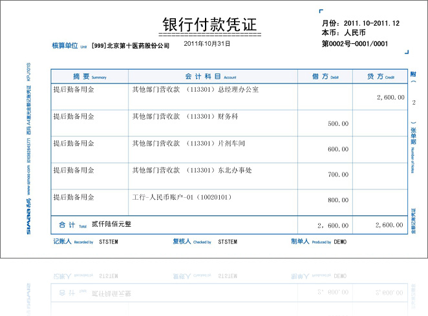Click account 其他部门营收款（113301）总经理办公室

195,90
